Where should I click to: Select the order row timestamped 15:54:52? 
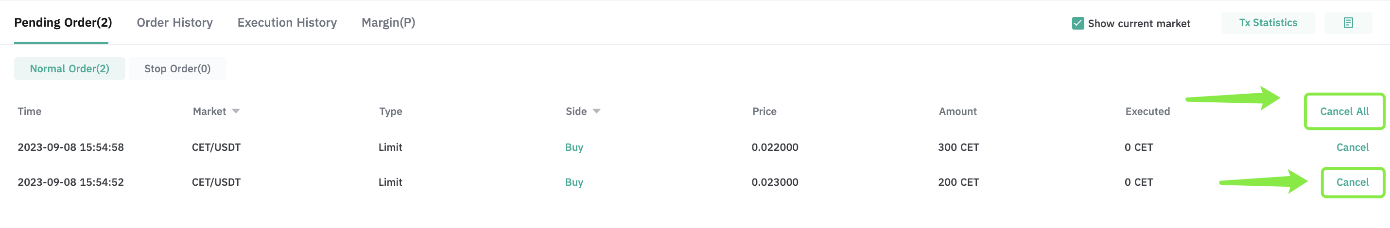[695, 182]
